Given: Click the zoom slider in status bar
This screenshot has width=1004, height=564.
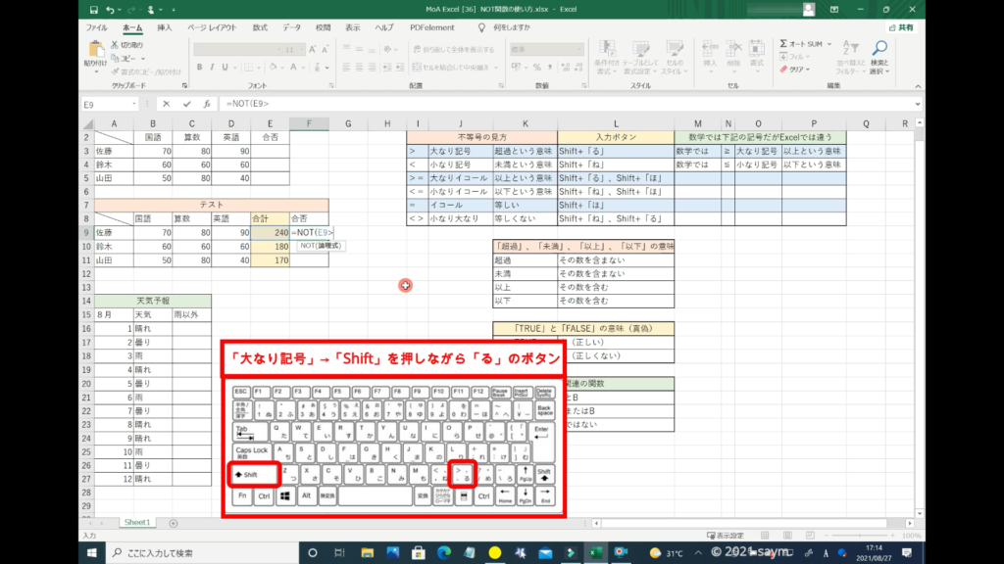Looking at the screenshot, I should [863, 536].
